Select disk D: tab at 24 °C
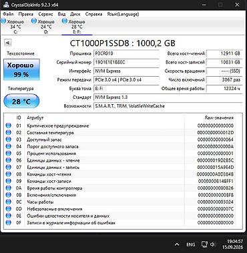The width and height of the screenshot is (247, 253). click(x=46, y=27)
